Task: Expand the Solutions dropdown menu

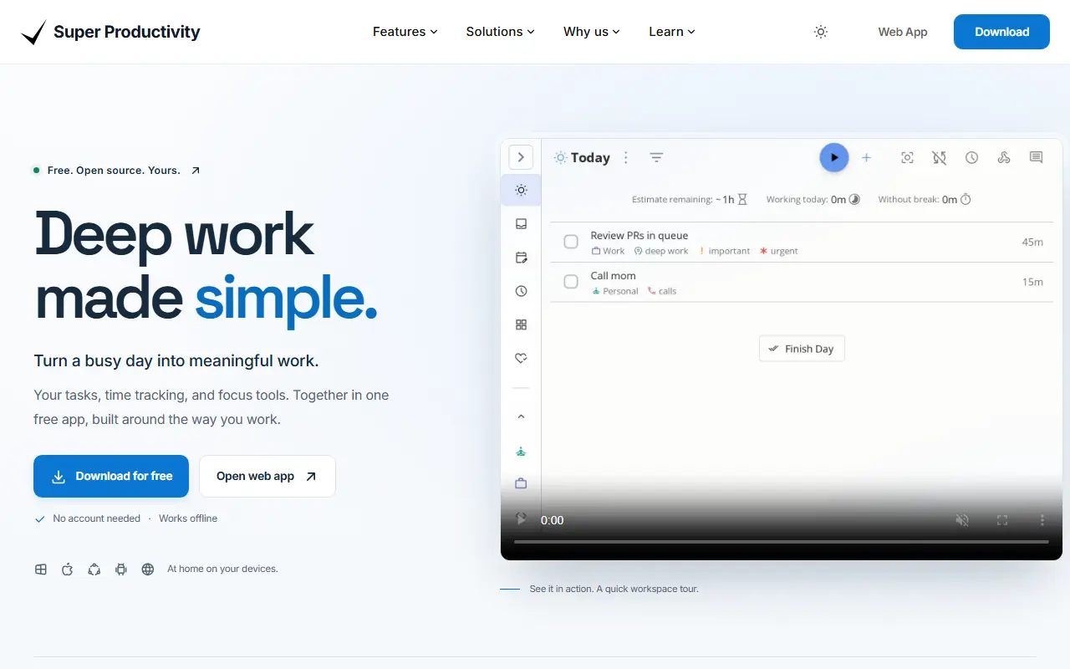Action: pos(500,32)
